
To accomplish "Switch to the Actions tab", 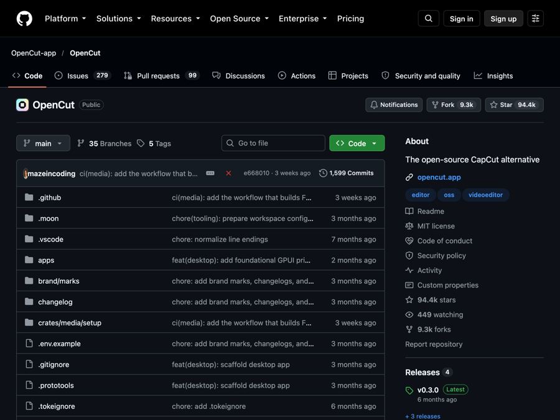I will coord(297,76).
